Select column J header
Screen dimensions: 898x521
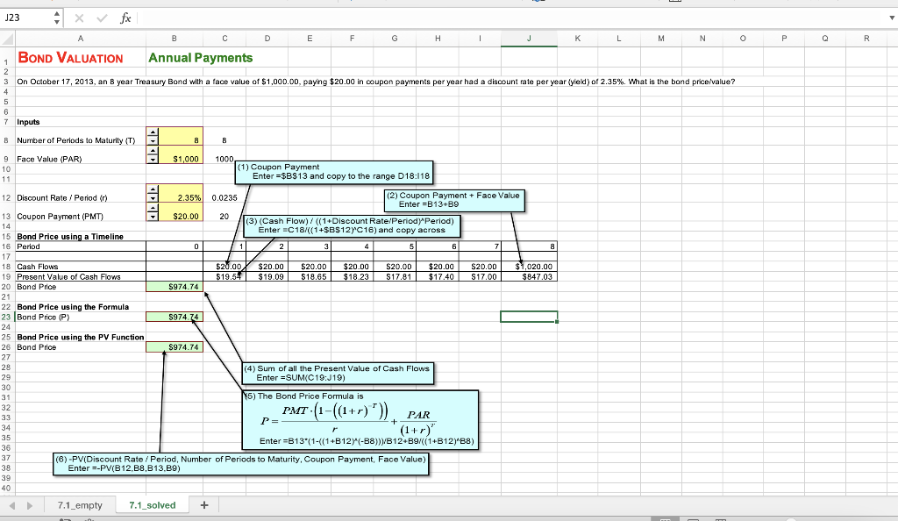(529, 39)
